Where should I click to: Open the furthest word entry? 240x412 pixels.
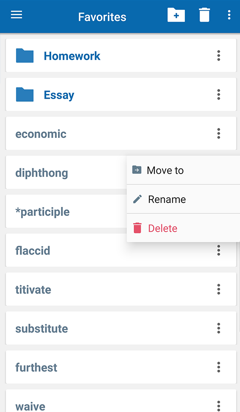point(121,367)
